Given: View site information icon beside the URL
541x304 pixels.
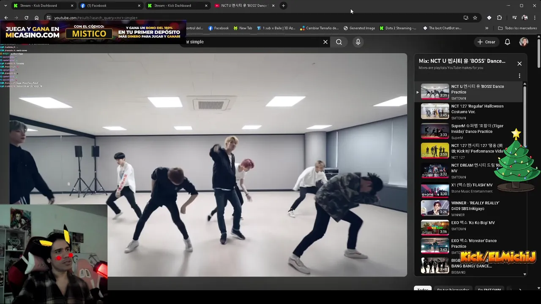Looking at the screenshot, I should (x=49, y=18).
